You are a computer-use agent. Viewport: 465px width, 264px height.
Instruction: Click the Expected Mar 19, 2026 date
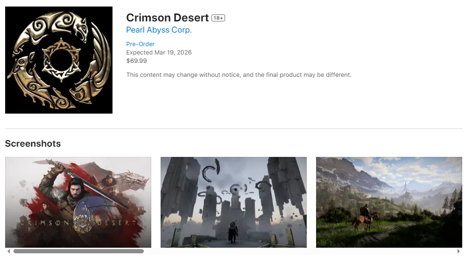tap(159, 52)
